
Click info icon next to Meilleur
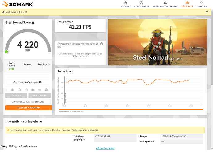49,64
